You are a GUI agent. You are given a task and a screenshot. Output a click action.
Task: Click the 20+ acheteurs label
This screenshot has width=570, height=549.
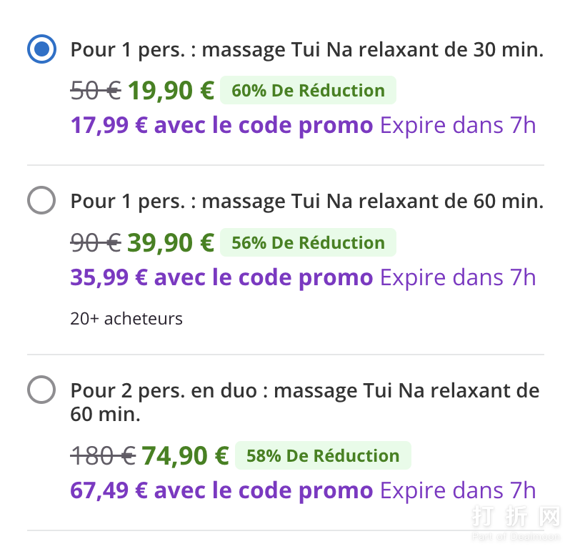[x=126, y=318]
